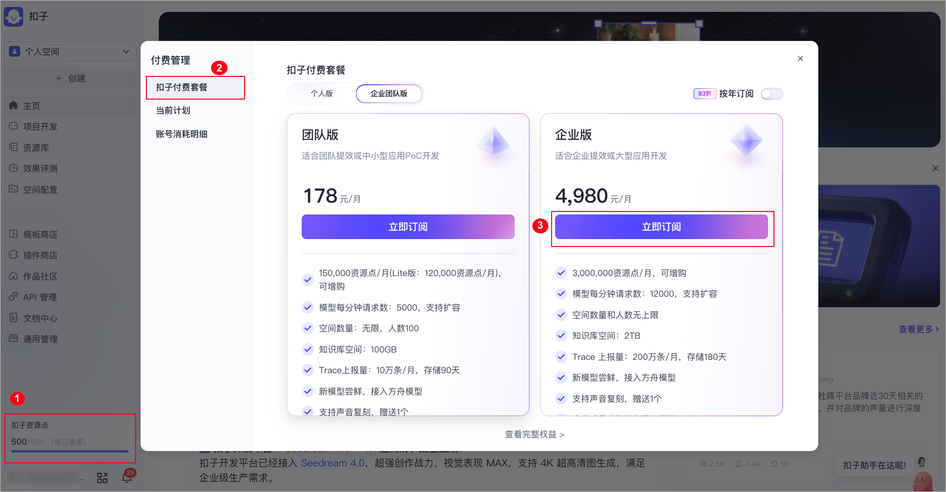946x492 pixels.
Task: Click 适合团队提效或中小型应用PoC开发 description
Action: click(370, 156)
